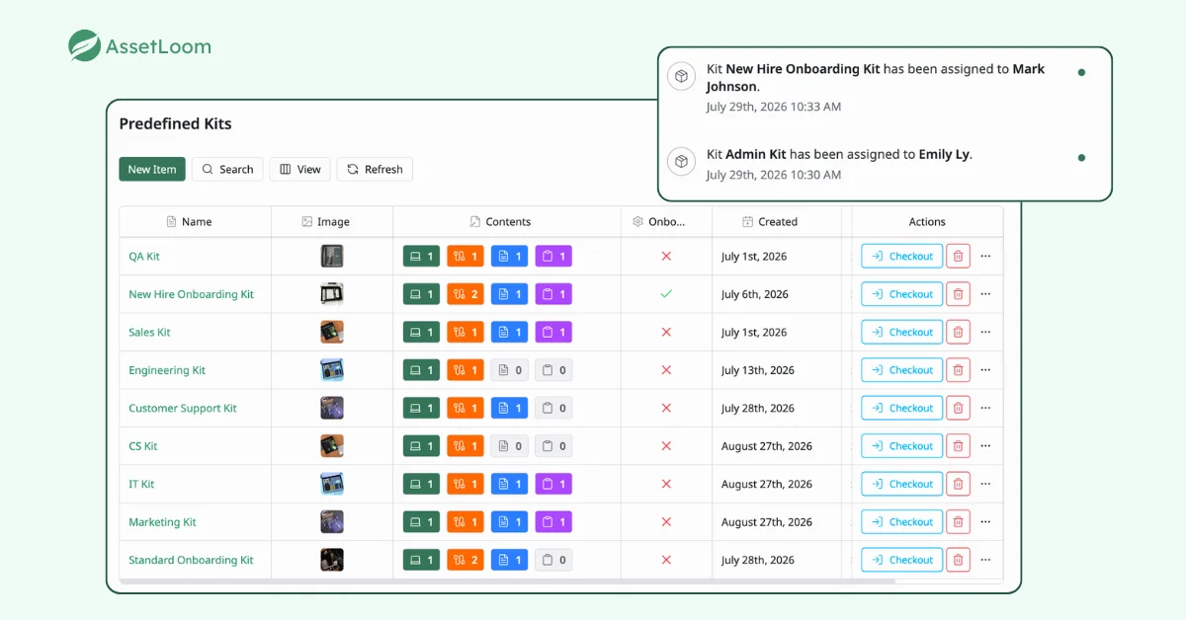Click the New Item button

point(152,169)
